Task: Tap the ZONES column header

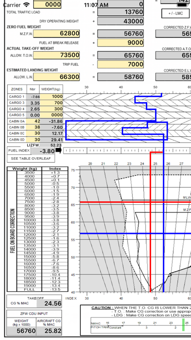Action: tap(17, 89)
